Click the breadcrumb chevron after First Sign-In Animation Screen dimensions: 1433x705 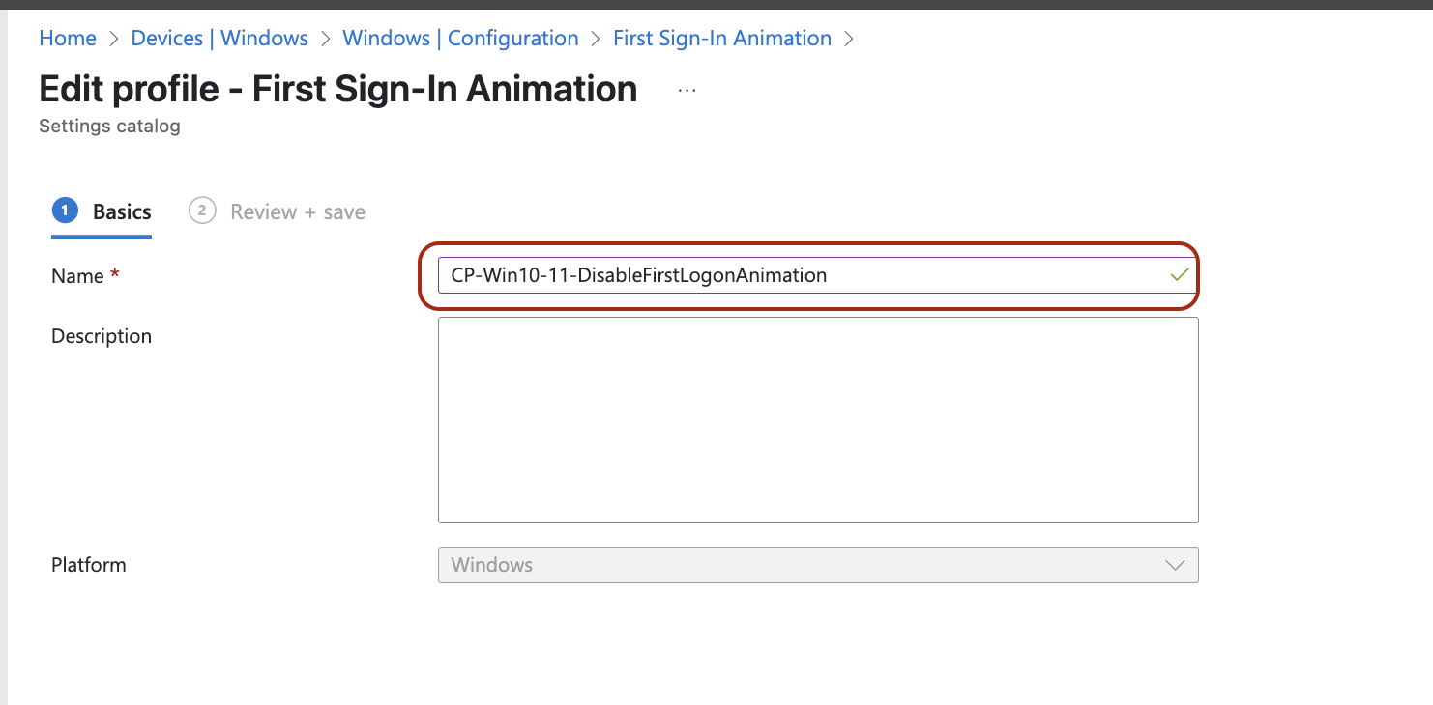[x=849, y=38]
